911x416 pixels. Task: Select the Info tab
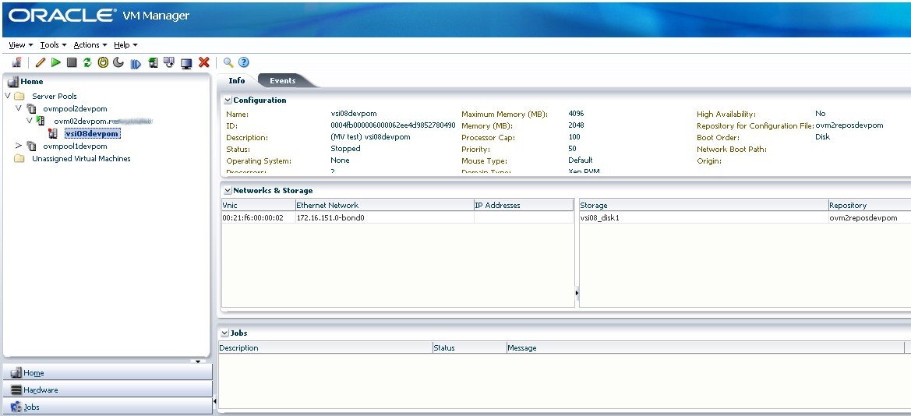click(237, 81)
